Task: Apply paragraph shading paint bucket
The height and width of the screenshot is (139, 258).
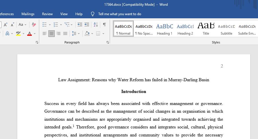Action: (x=87, y=33)
